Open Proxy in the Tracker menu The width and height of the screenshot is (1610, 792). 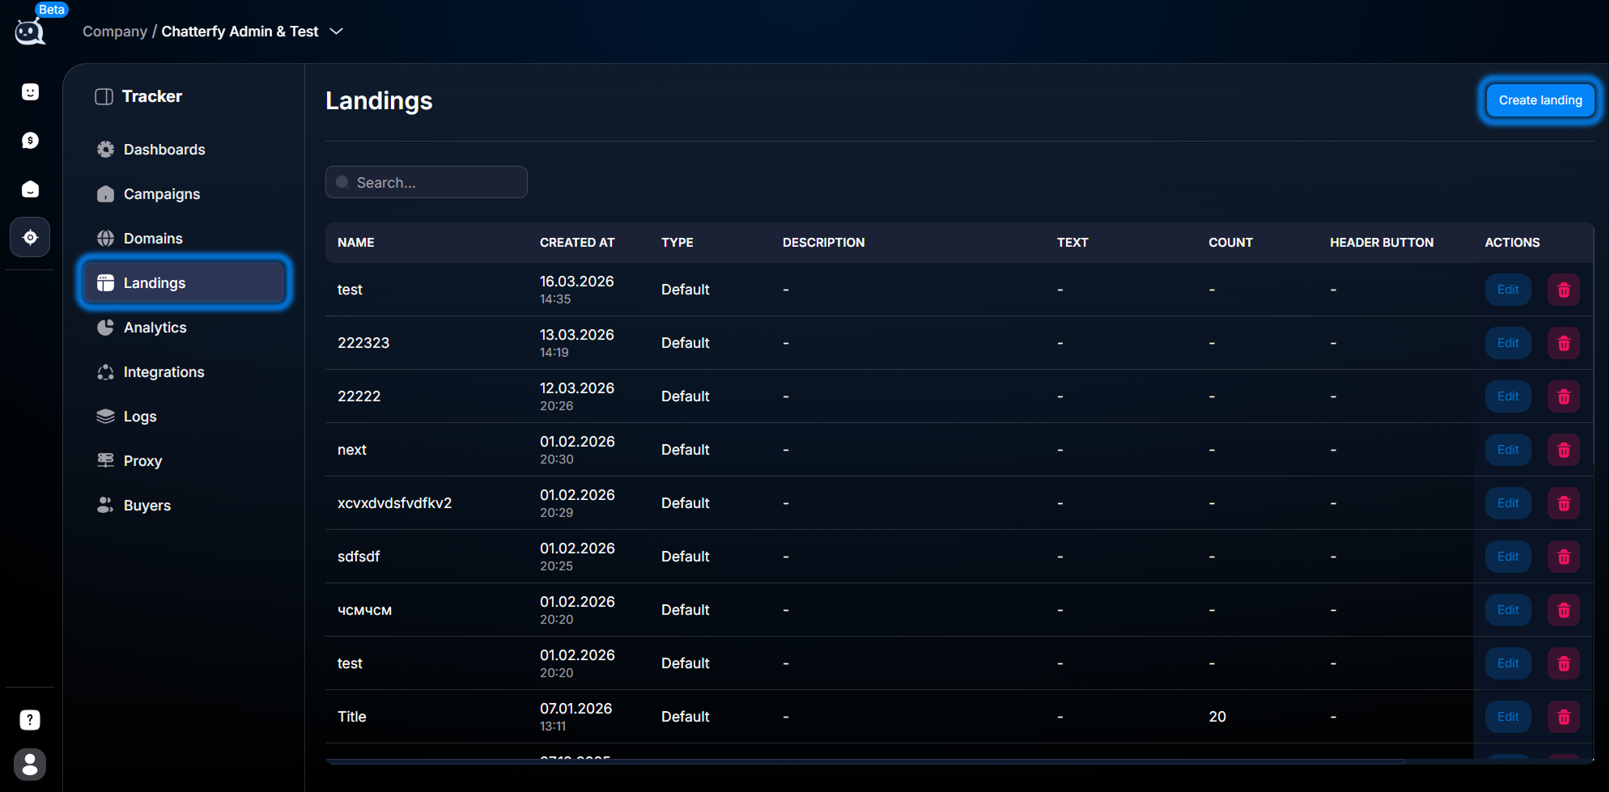(184, 461)
